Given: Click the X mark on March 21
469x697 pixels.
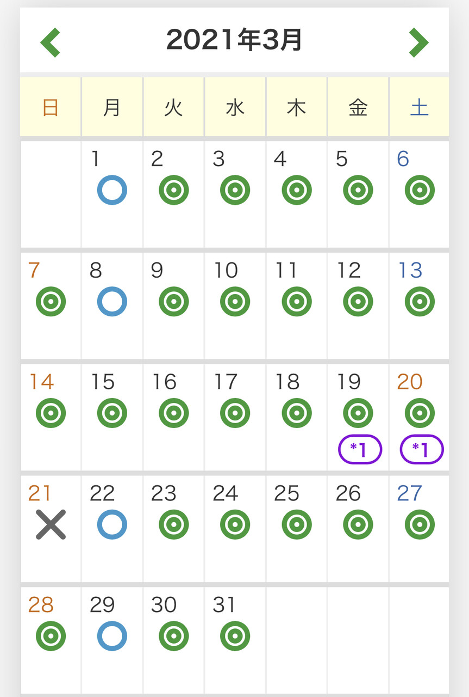Looking at the screenshot, I should coord(51,524).
